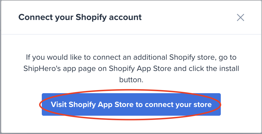Click the word 'button.' on the last description line
This screenshot has height=134, width=262.
[x=131, y=80]
